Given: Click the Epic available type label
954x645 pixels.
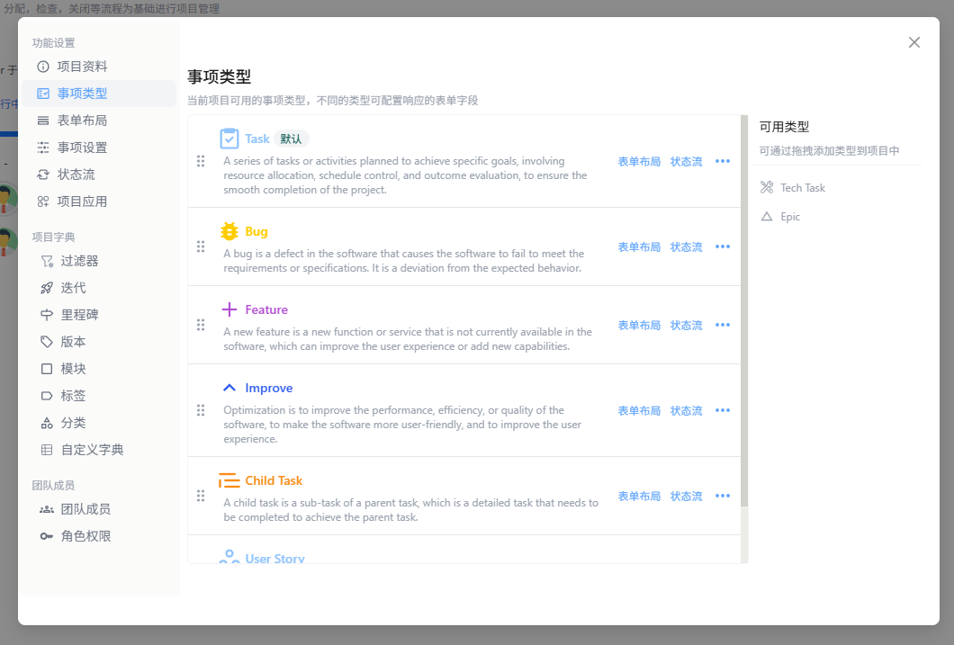Looking at the screenshot, I should pyautogui.click(x=790, y=217).
